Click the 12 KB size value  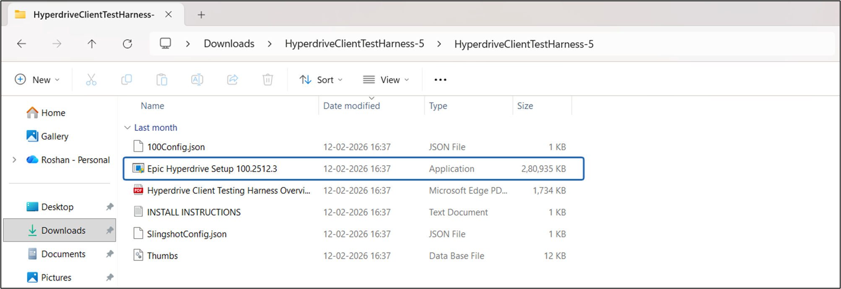[x=555, y=256]
